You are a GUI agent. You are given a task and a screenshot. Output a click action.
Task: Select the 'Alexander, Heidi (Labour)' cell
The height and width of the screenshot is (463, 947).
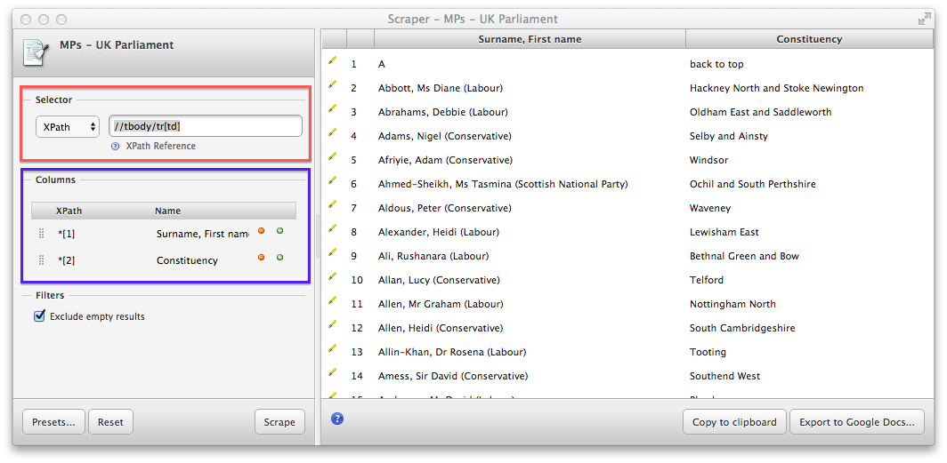(439, 232)
